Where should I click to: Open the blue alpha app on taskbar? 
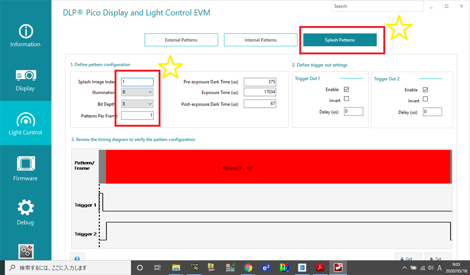[302, 268]
